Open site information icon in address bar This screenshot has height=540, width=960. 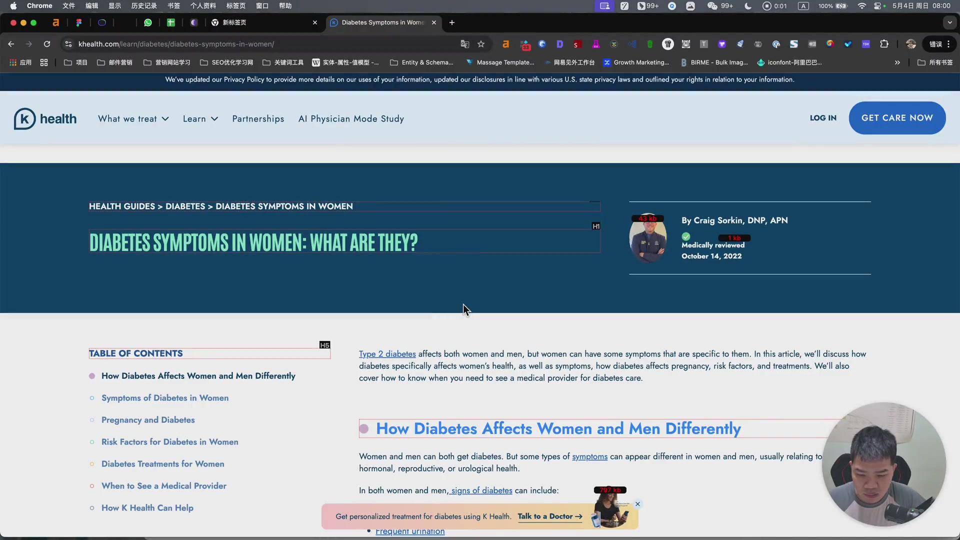68,44
